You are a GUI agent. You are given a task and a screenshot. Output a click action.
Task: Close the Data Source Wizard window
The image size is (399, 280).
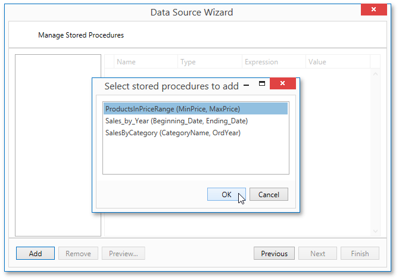[374, 11]
